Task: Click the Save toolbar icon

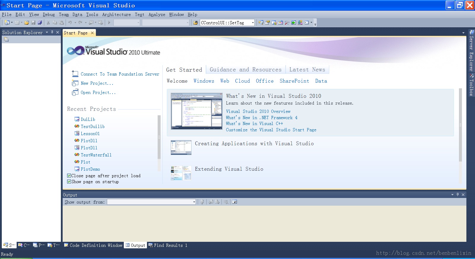Action: pyautogui.click(x=33, y=23)
